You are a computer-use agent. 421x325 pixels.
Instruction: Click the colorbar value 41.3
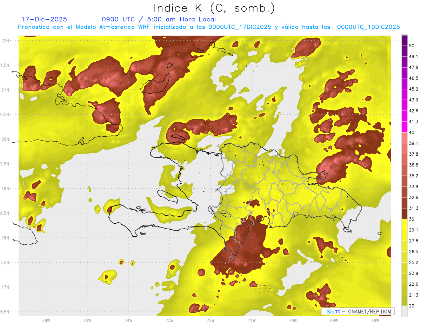click(414, 122)
